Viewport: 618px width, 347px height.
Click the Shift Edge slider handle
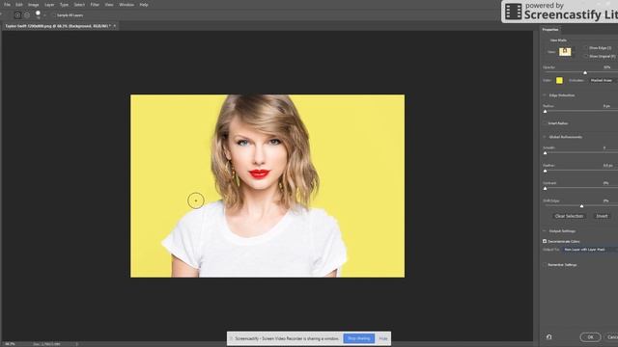coord(581,206)
